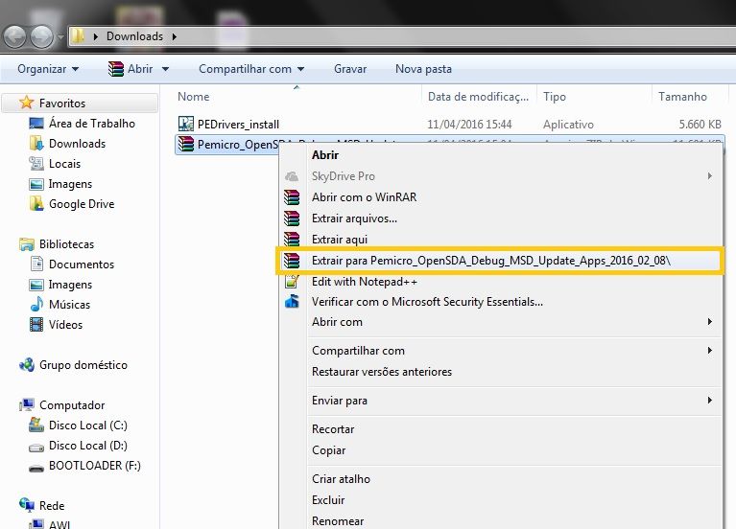
Task: Select Criar atalho in the context menu
Action: pyautogui.click(x=500, y=479)
